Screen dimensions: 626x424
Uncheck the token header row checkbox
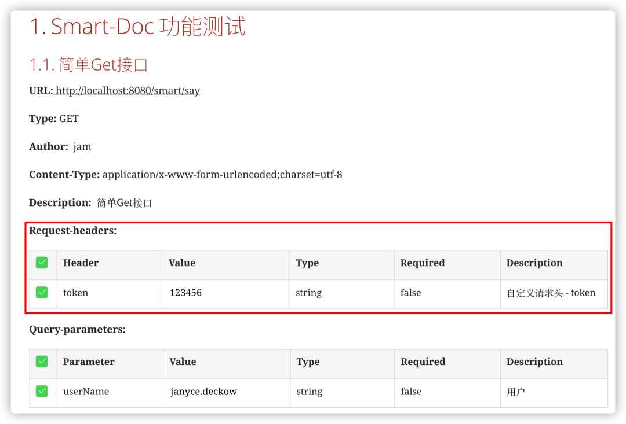(42, 293)
